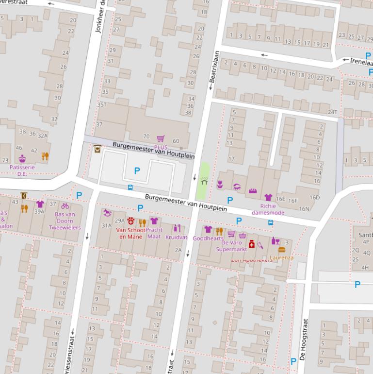Click the eyelash beauty salon icon
The width and height of the screenshot is (373, 374).
(237, 187)
